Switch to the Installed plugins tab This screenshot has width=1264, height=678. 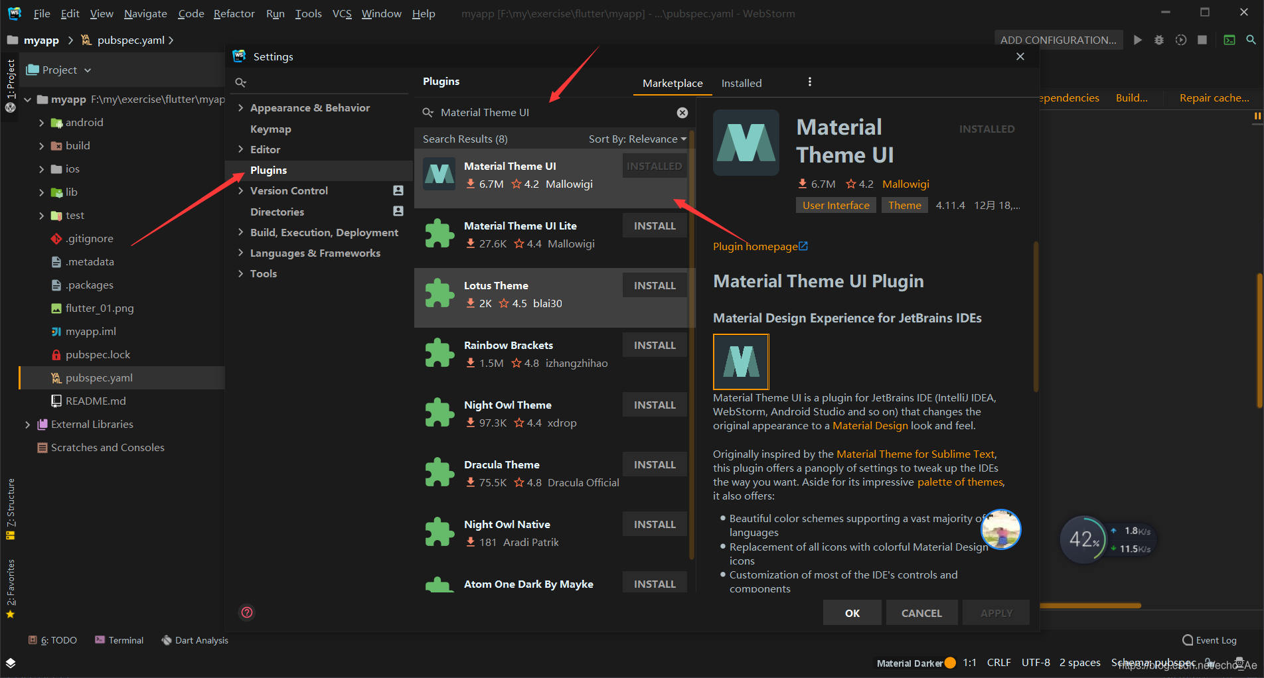coord(741,83)
